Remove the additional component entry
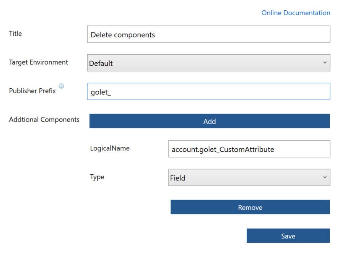Screen dimensions: 340x279 point(250,207)
